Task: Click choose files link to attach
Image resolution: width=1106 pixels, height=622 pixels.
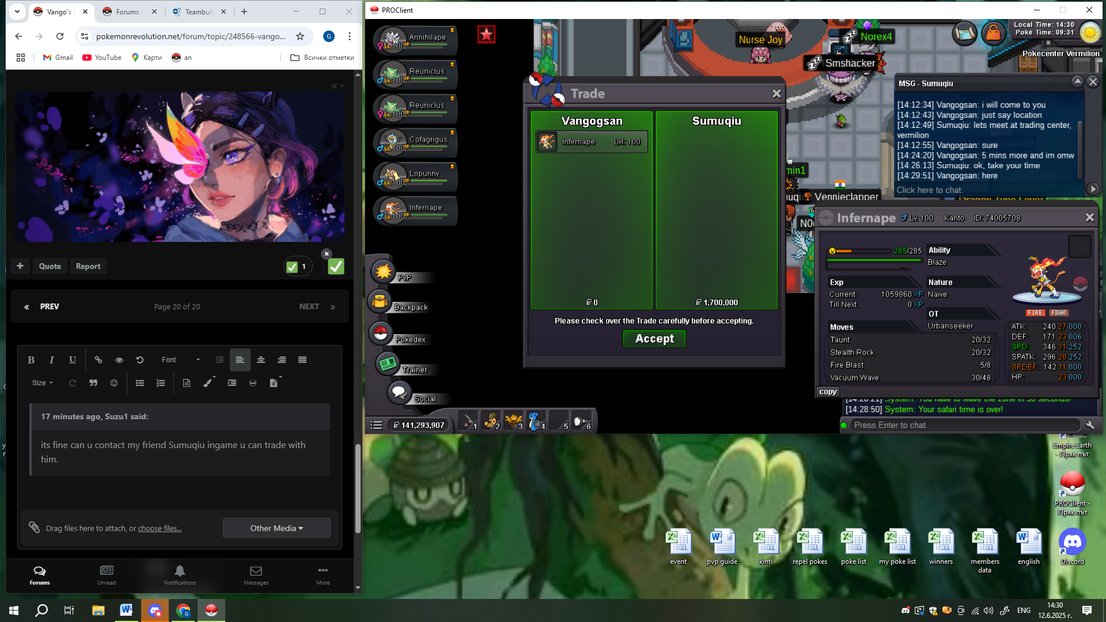Action: pyautogui.click(x=160, y=529)
